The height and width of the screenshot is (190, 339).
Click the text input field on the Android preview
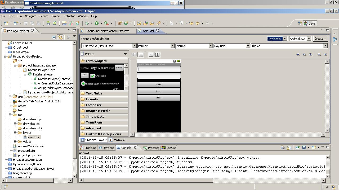click(x=159, y=69)
